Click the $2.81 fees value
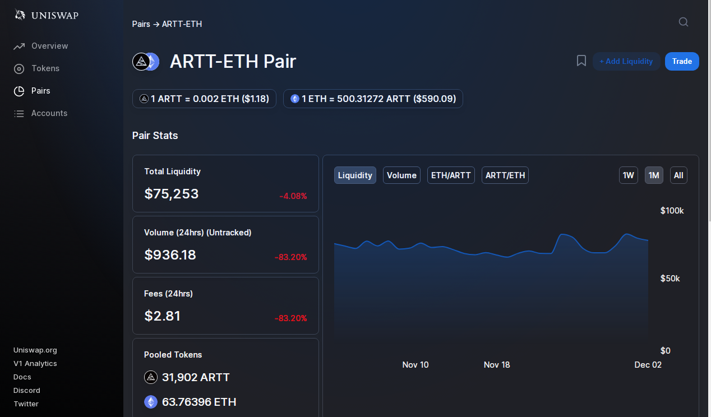 tap(163, 316)
